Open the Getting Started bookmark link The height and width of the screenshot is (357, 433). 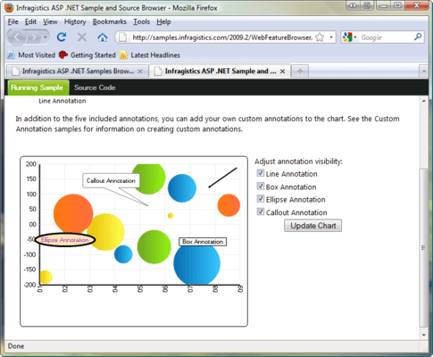coord(87,55)
